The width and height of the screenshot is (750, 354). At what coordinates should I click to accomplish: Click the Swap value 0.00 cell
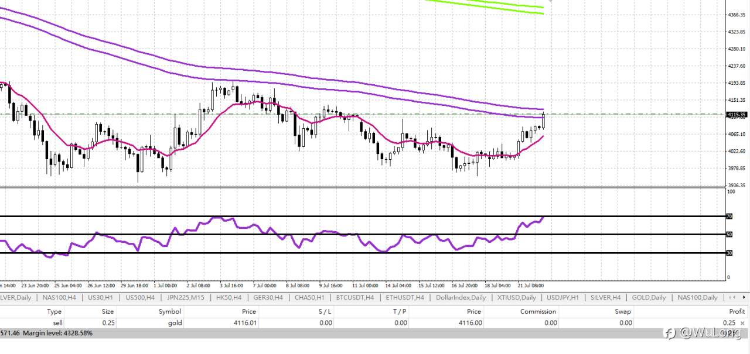tap(625, 323)
